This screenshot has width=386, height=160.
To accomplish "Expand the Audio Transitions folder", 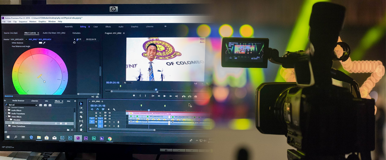I will coord(6,113).
